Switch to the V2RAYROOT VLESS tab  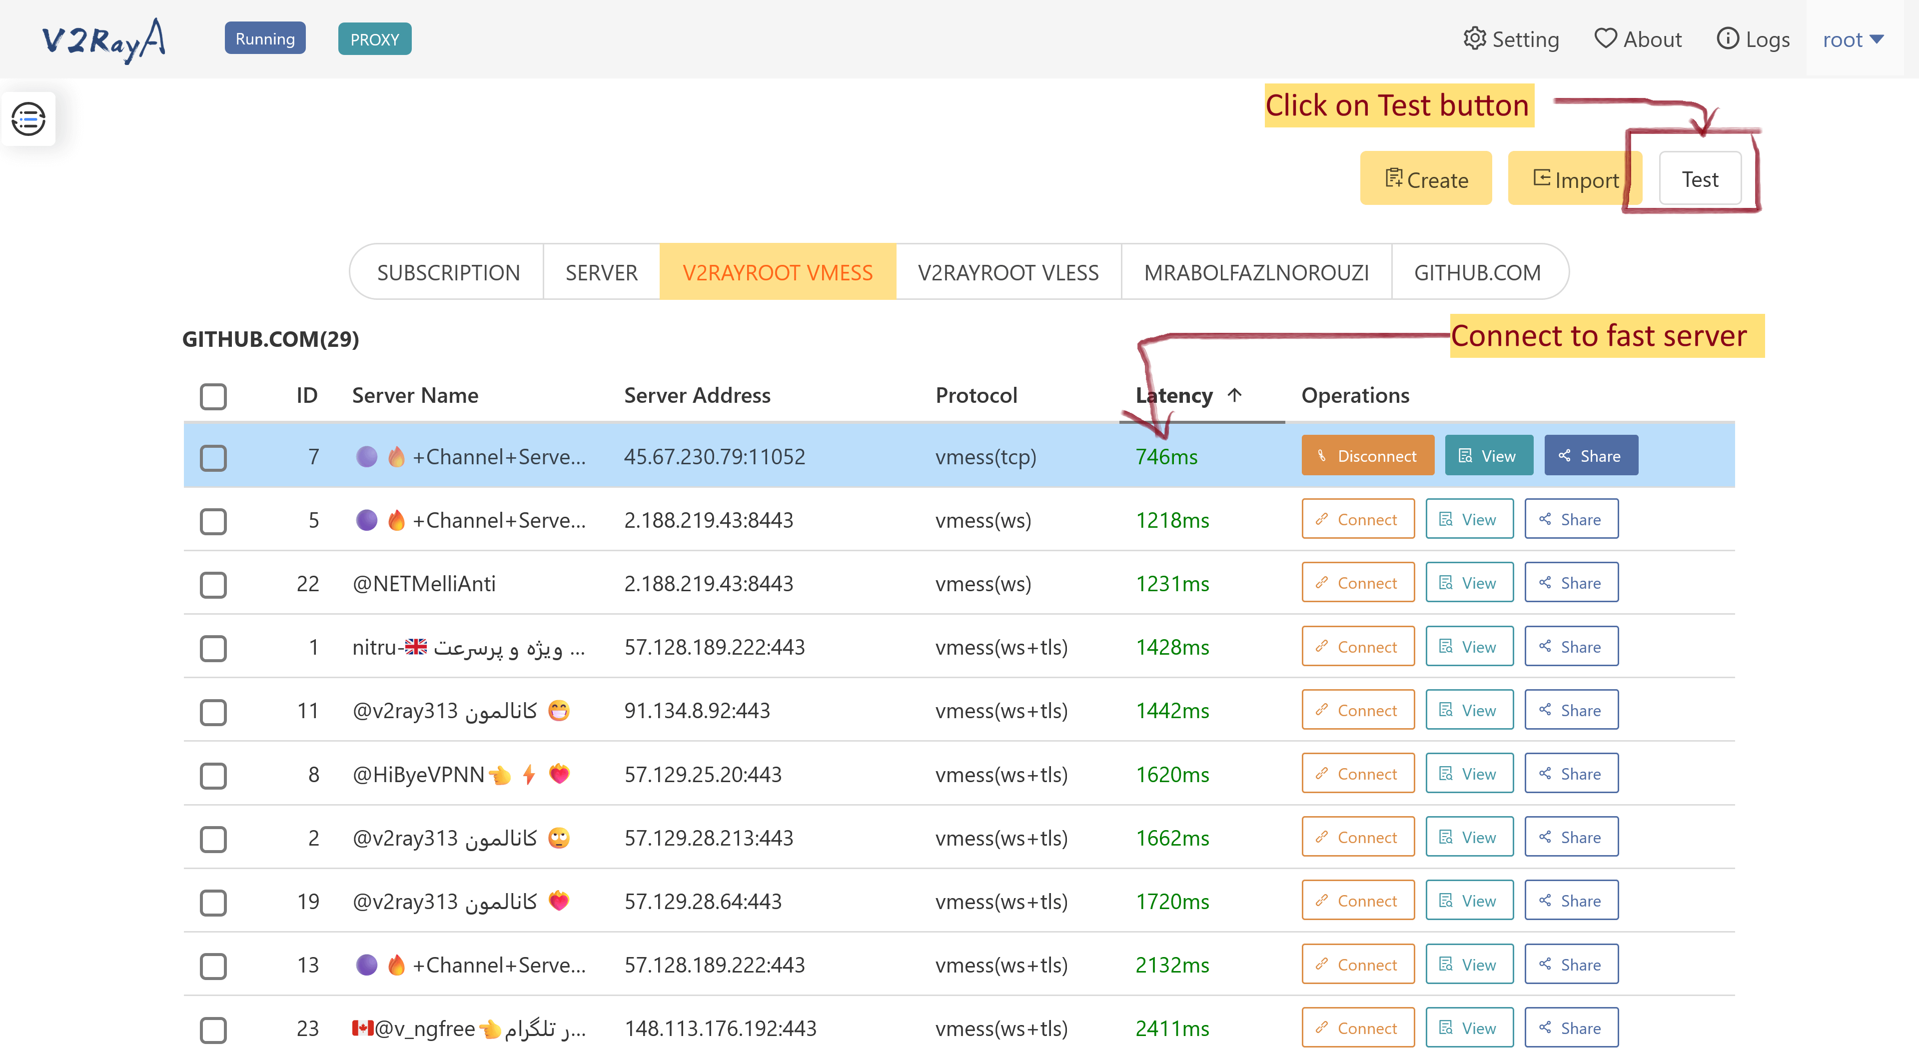click(x=1007, y=272)
